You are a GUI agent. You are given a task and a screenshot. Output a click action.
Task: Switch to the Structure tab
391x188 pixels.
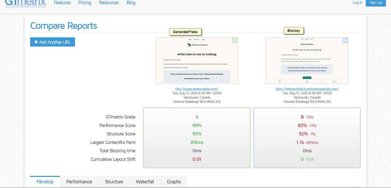[x=114, y=182]
